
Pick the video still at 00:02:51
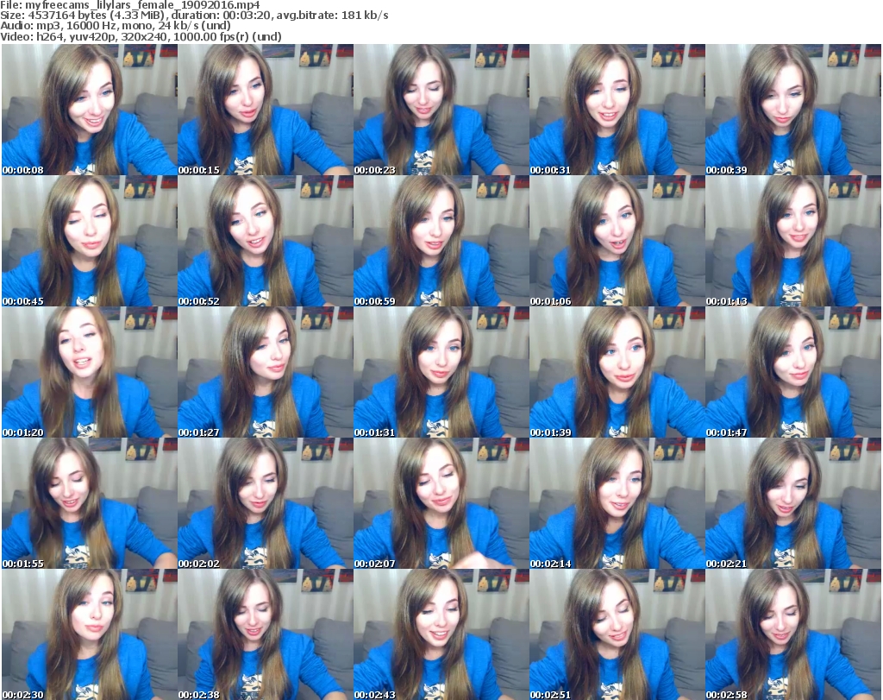point(617,634)
